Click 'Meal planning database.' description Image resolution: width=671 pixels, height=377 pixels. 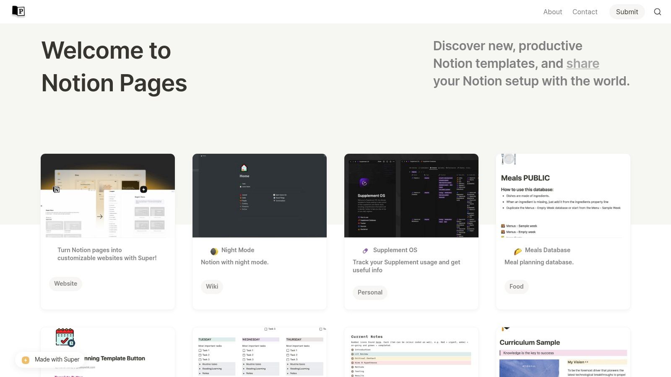[x=539, y=262]
